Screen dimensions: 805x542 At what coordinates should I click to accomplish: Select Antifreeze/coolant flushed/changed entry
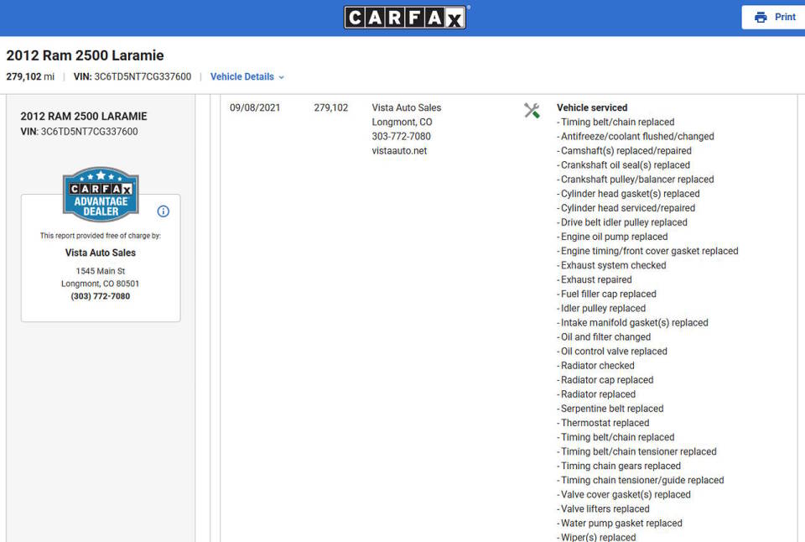[636, 136]
